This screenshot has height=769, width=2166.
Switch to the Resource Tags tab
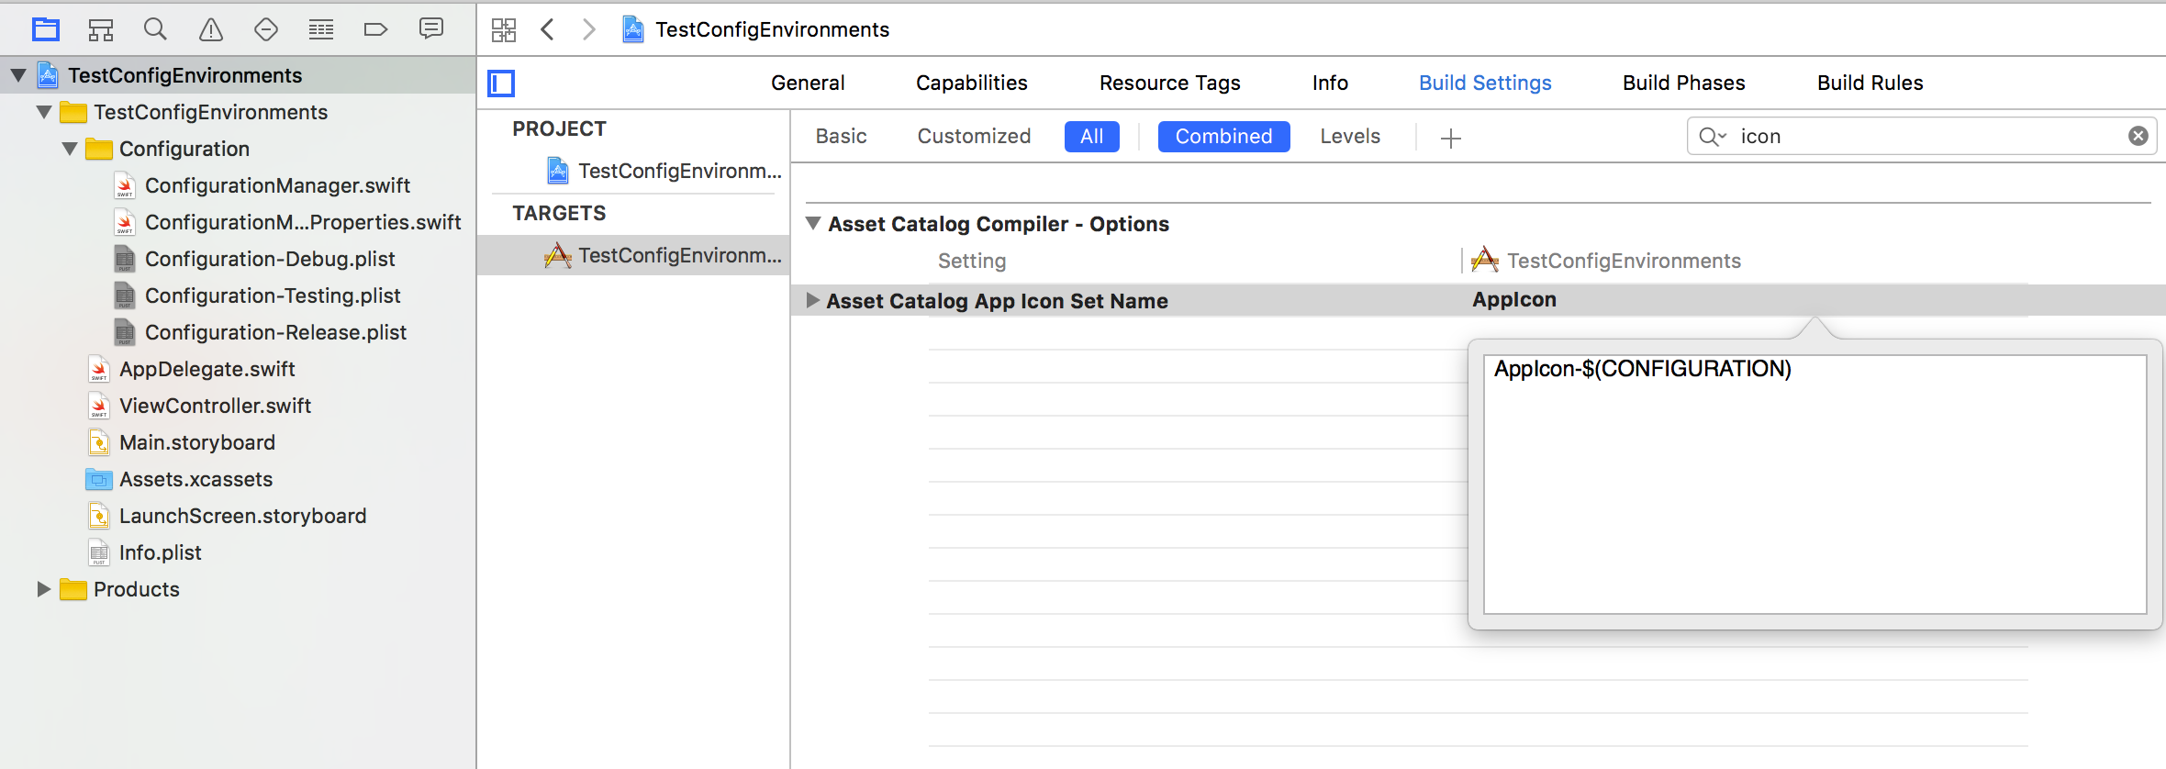[x=1170, y=83]
